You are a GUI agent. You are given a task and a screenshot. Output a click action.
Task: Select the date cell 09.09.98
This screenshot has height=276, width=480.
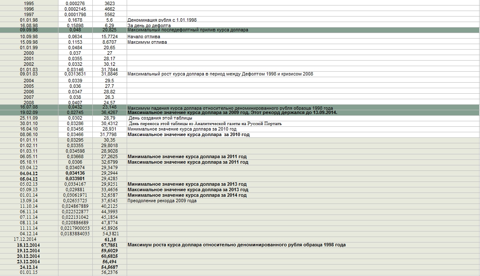point(29,30)
